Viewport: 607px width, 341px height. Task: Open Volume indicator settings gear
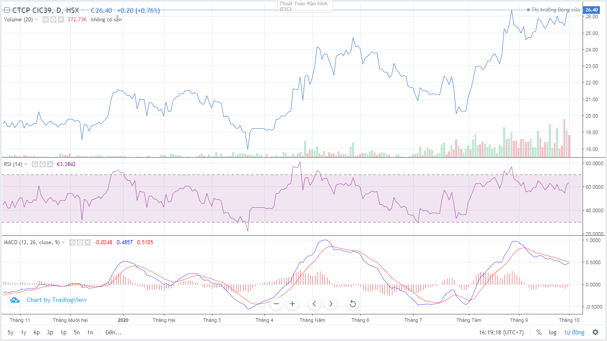point(53,20)
